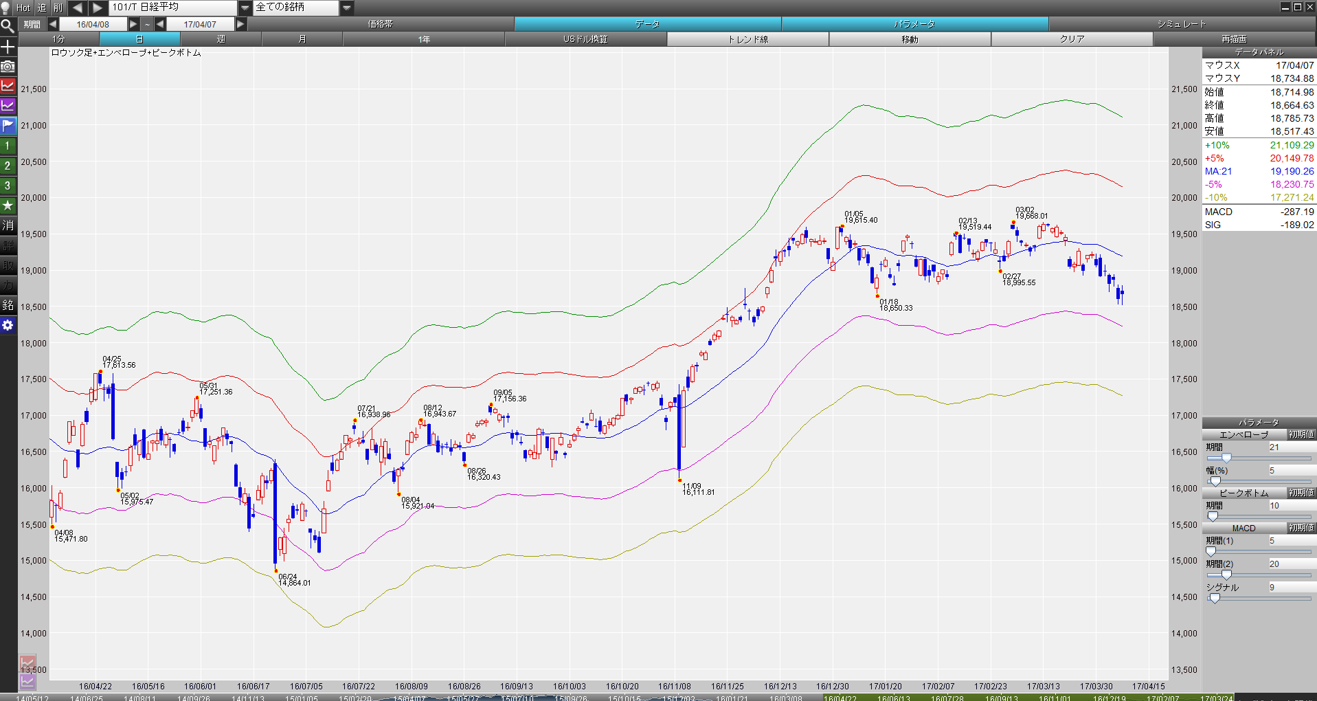Open the 全ての銘柄 list dropdown
This screenshot has width=1317, height=701.
tap(347, 8)
